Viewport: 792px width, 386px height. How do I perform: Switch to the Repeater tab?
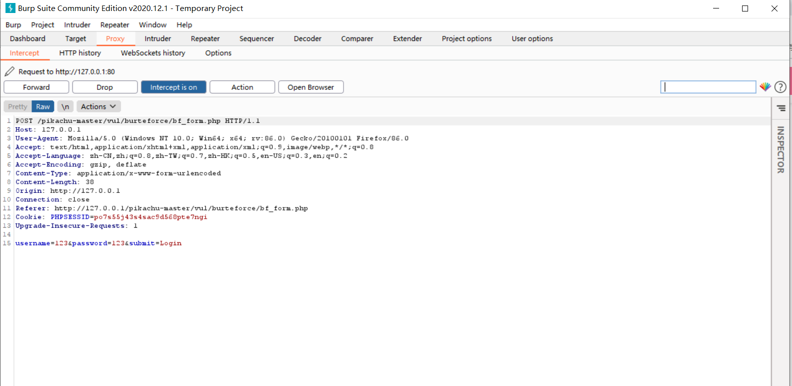(205, 38)
